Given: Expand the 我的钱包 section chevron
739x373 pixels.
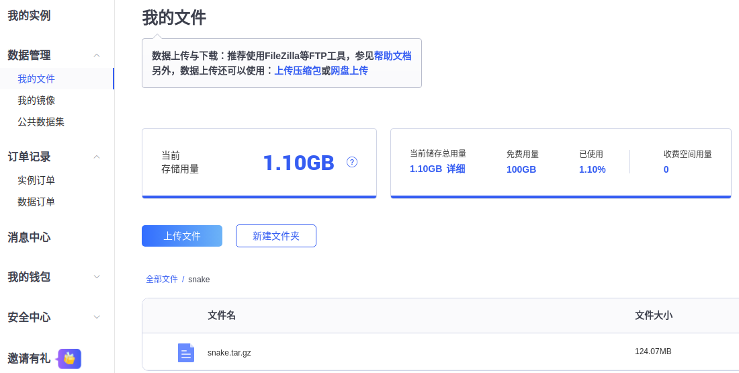Looking at the screenshot, I should coord(97,277).
